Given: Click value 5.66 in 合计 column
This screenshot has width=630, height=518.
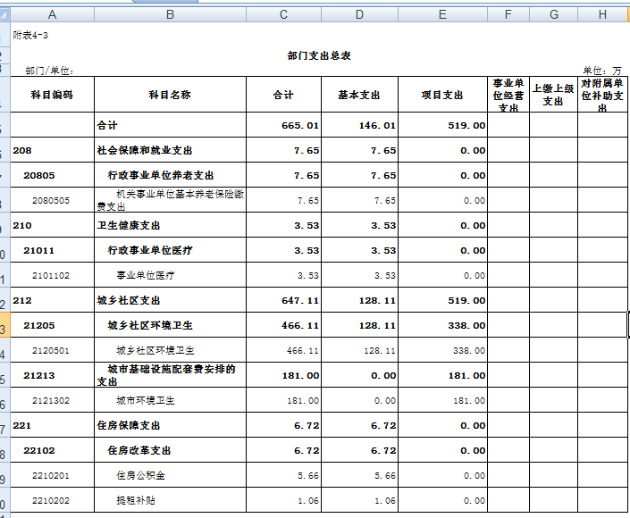Looking at the screenshot, I should (x=283, y=475).
